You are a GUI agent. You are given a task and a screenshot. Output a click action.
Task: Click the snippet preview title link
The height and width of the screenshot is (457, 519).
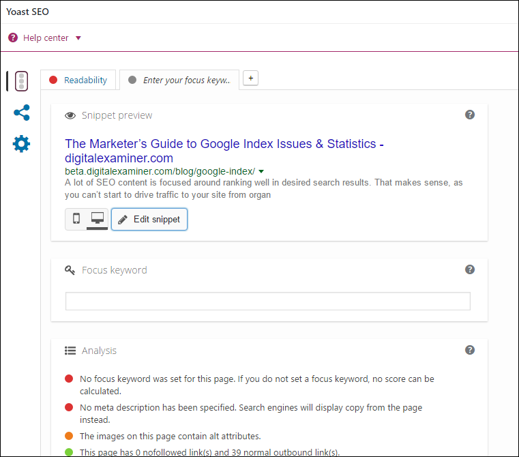(x=224, y=151)
